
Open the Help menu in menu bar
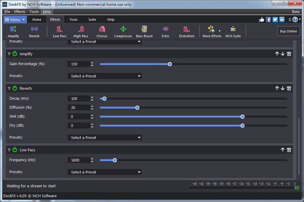click(47, 12)
